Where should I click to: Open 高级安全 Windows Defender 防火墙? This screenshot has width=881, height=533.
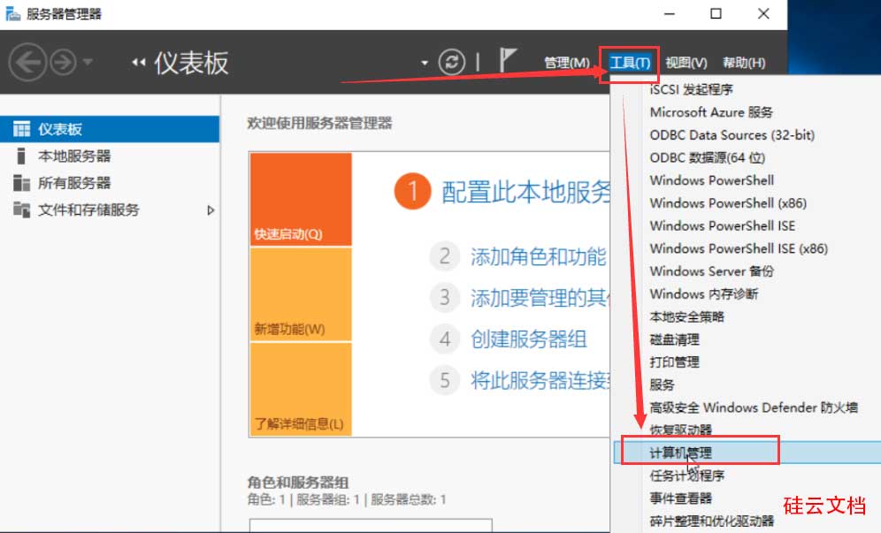754,407
